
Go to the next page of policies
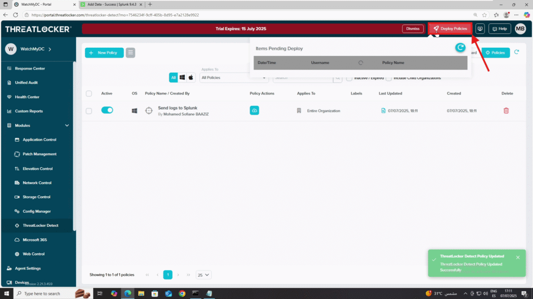(x=178, y=275)
